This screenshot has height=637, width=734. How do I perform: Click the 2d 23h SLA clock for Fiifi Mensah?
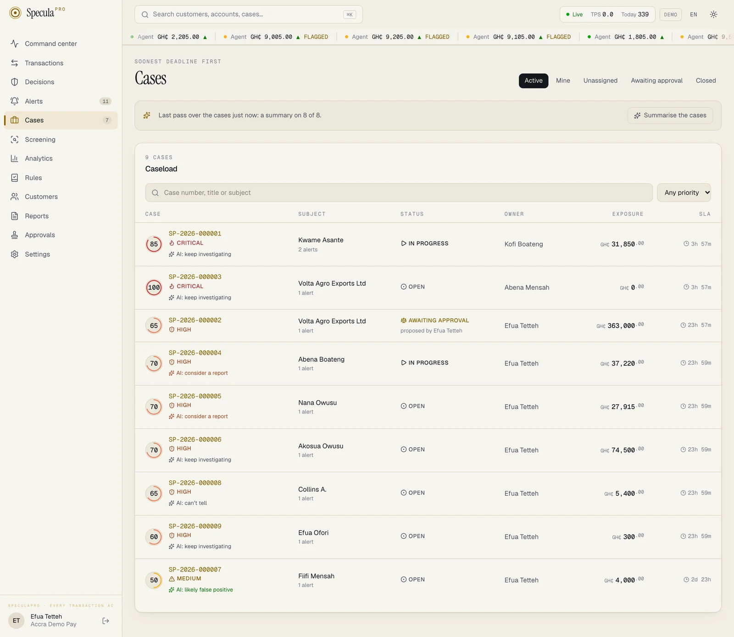coord(697,580)
